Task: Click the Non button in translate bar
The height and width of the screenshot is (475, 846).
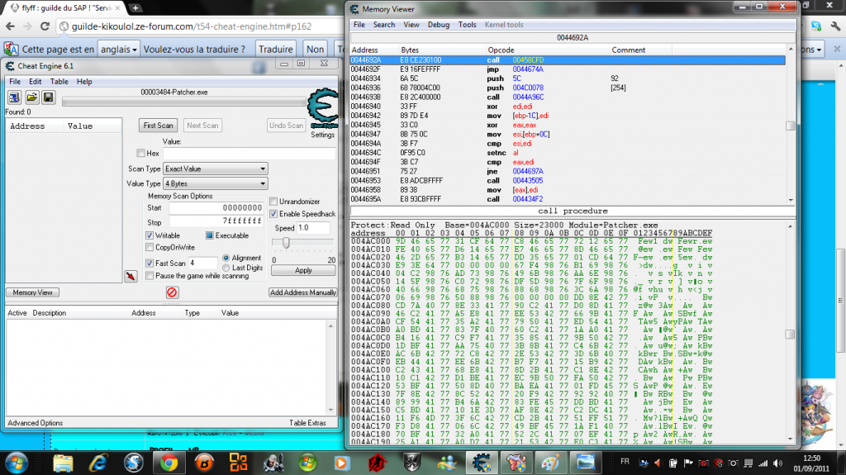Action: click(315, 49)
